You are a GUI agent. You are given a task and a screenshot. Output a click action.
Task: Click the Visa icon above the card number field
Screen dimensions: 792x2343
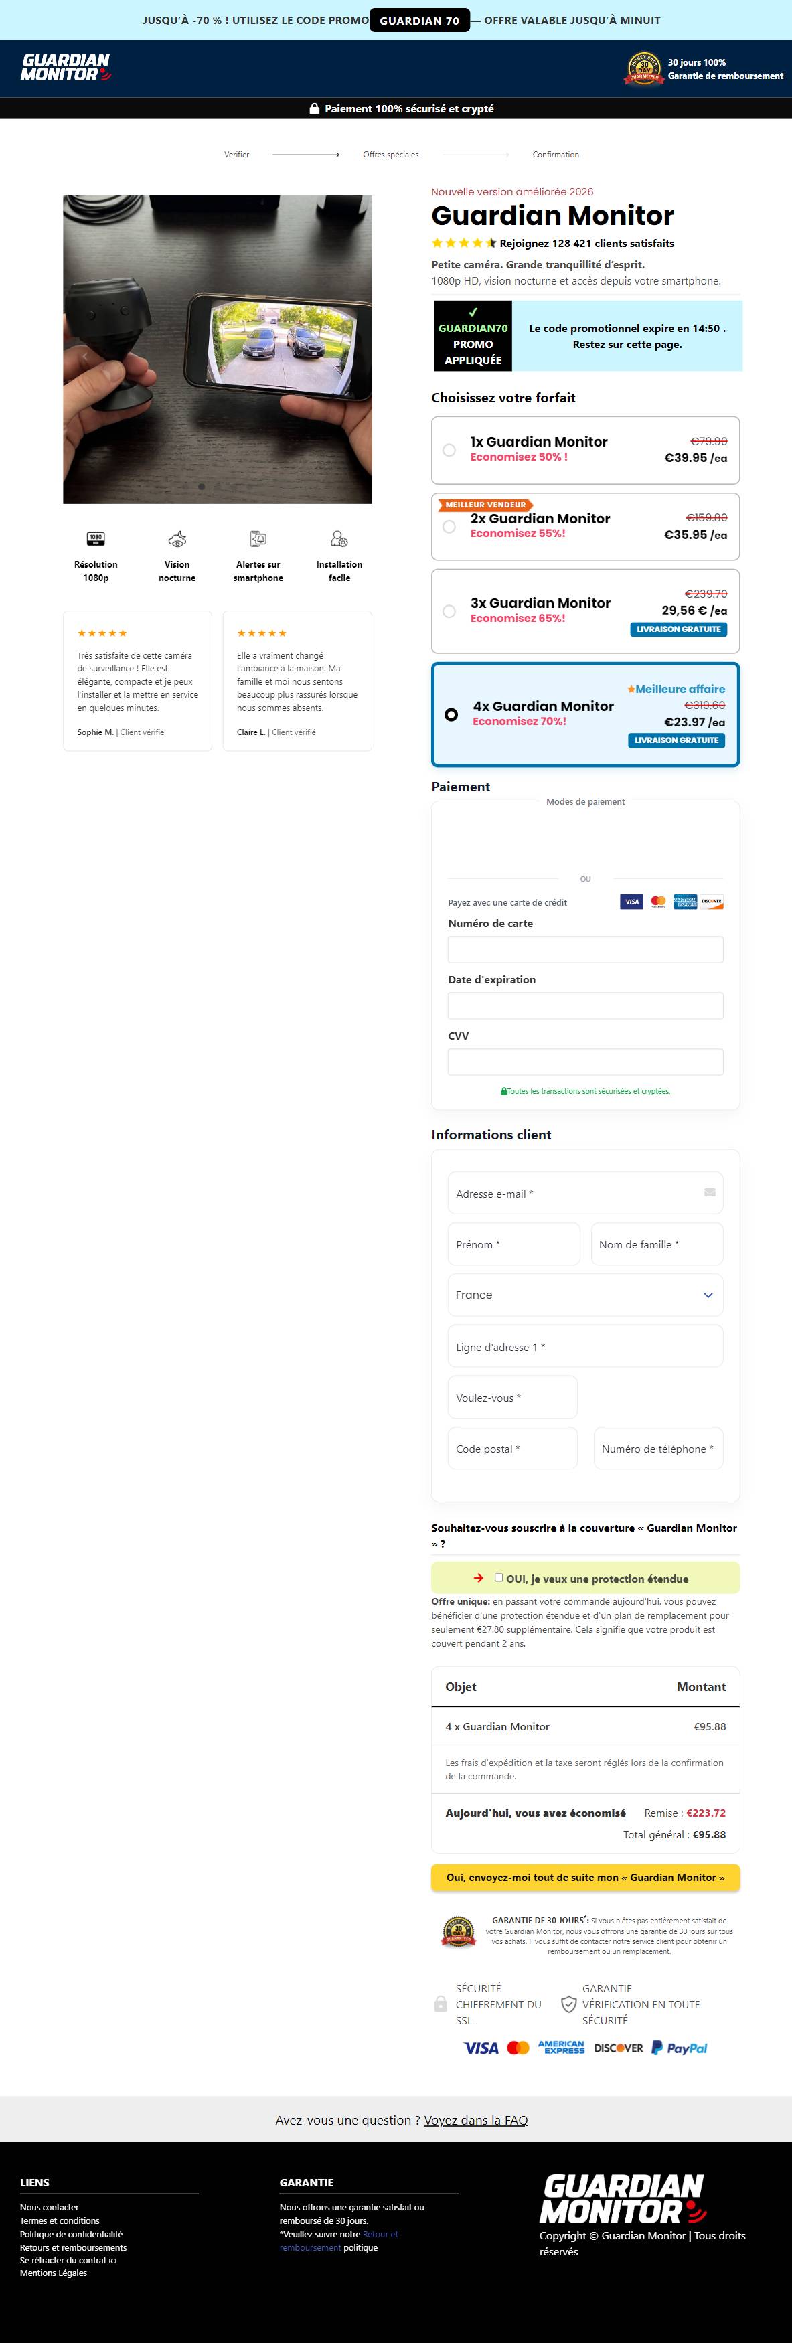coord(632,901)
